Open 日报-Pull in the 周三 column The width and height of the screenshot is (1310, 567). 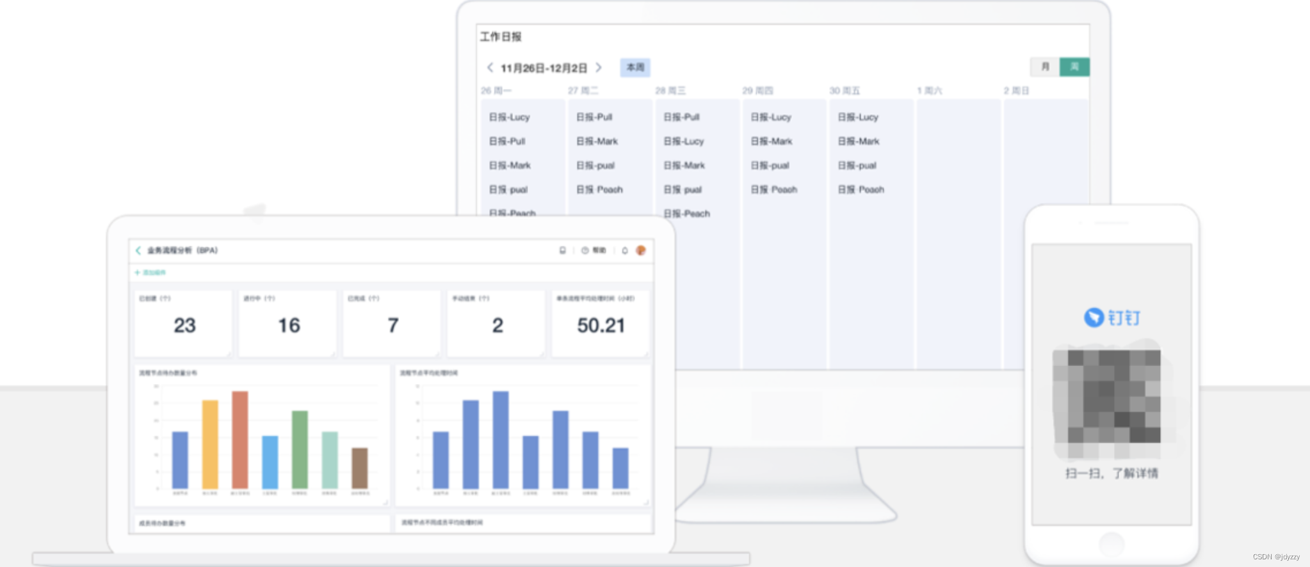[682, 117]
